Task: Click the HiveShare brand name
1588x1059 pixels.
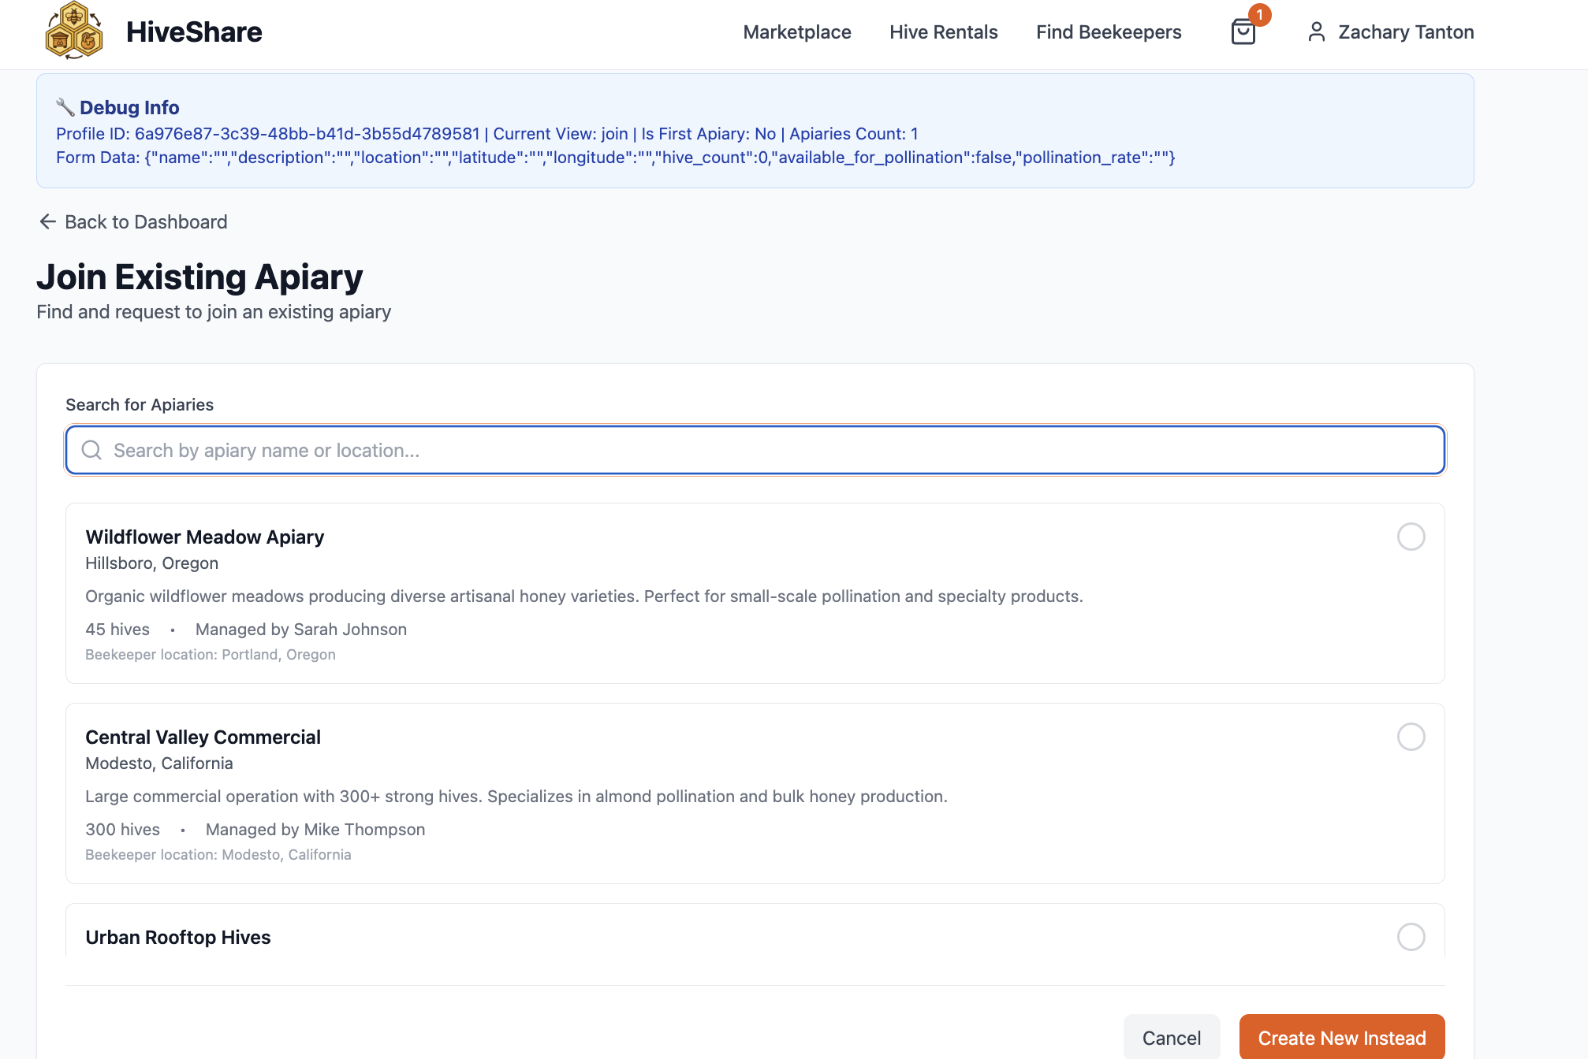Action: (194, 32)
